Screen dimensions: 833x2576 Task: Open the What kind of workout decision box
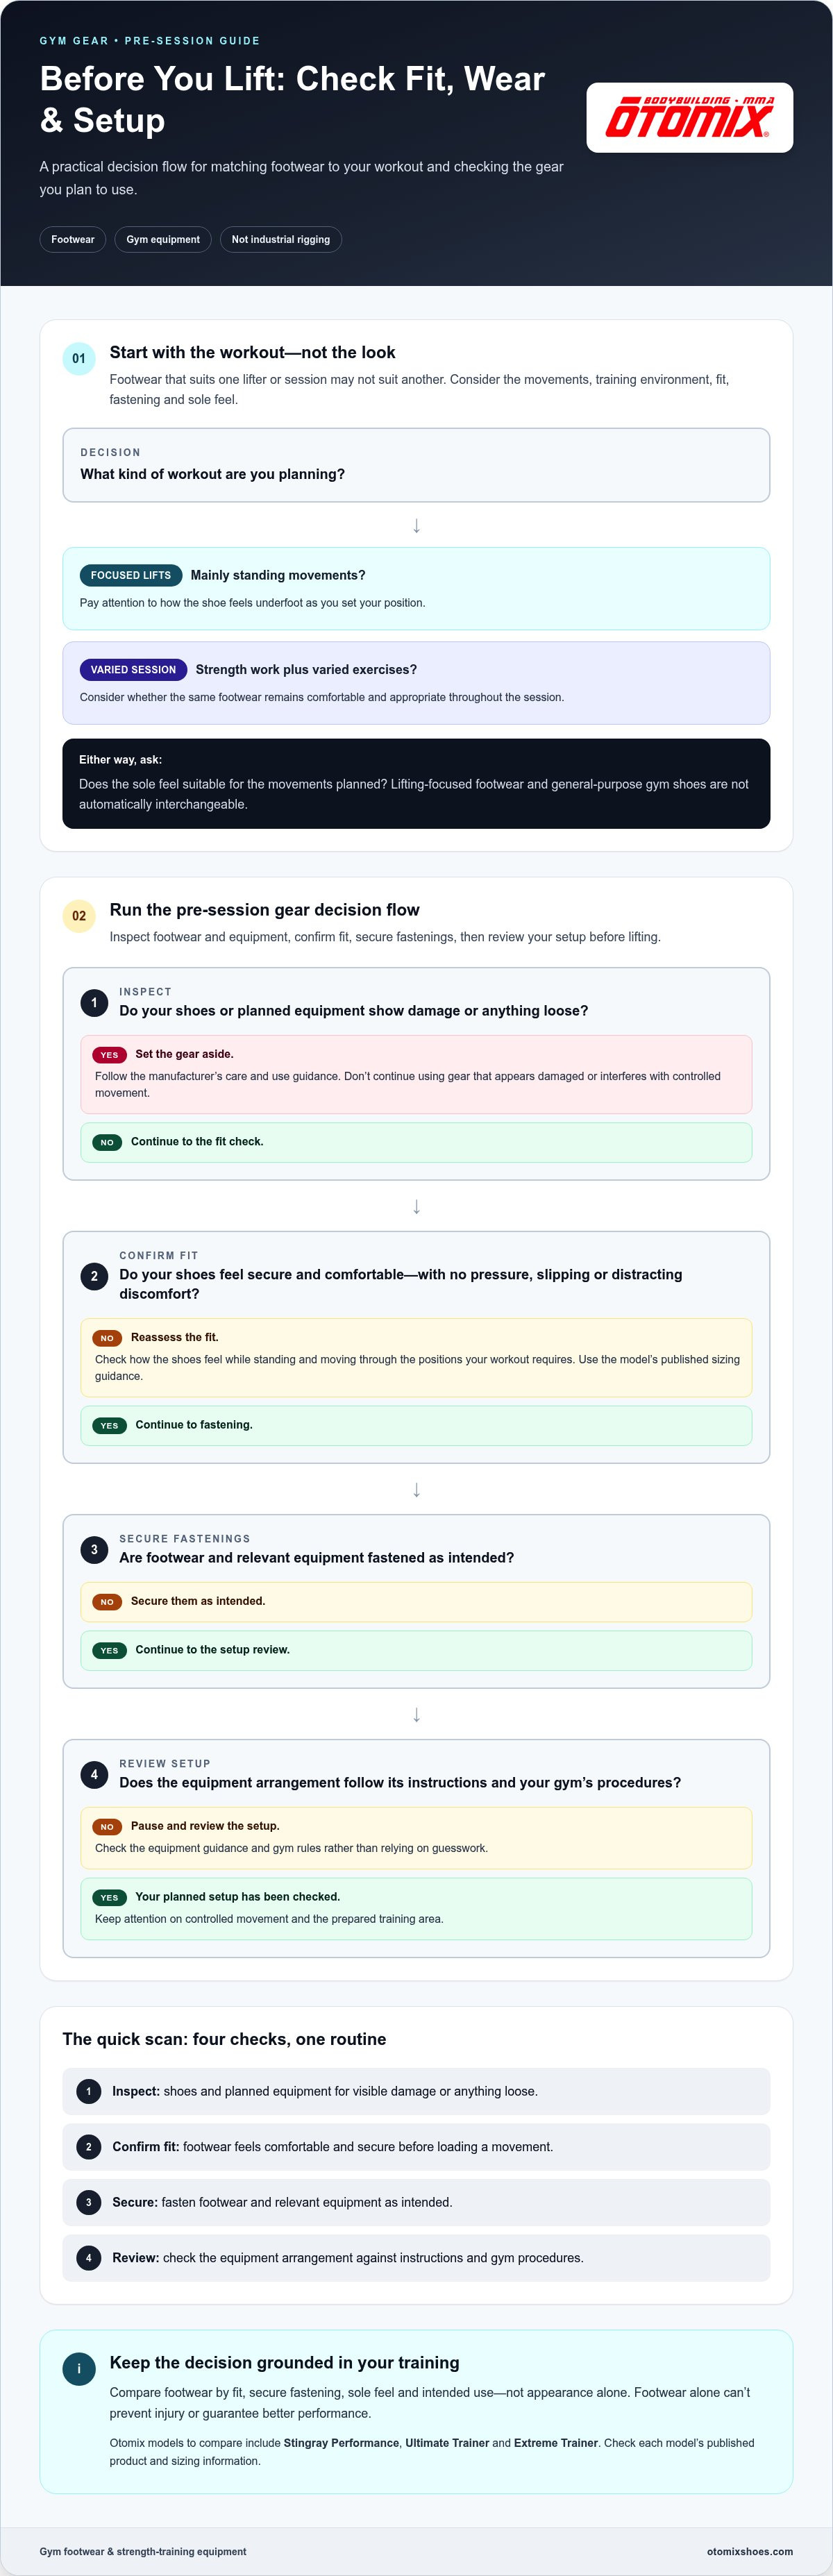tap(416, 465)
